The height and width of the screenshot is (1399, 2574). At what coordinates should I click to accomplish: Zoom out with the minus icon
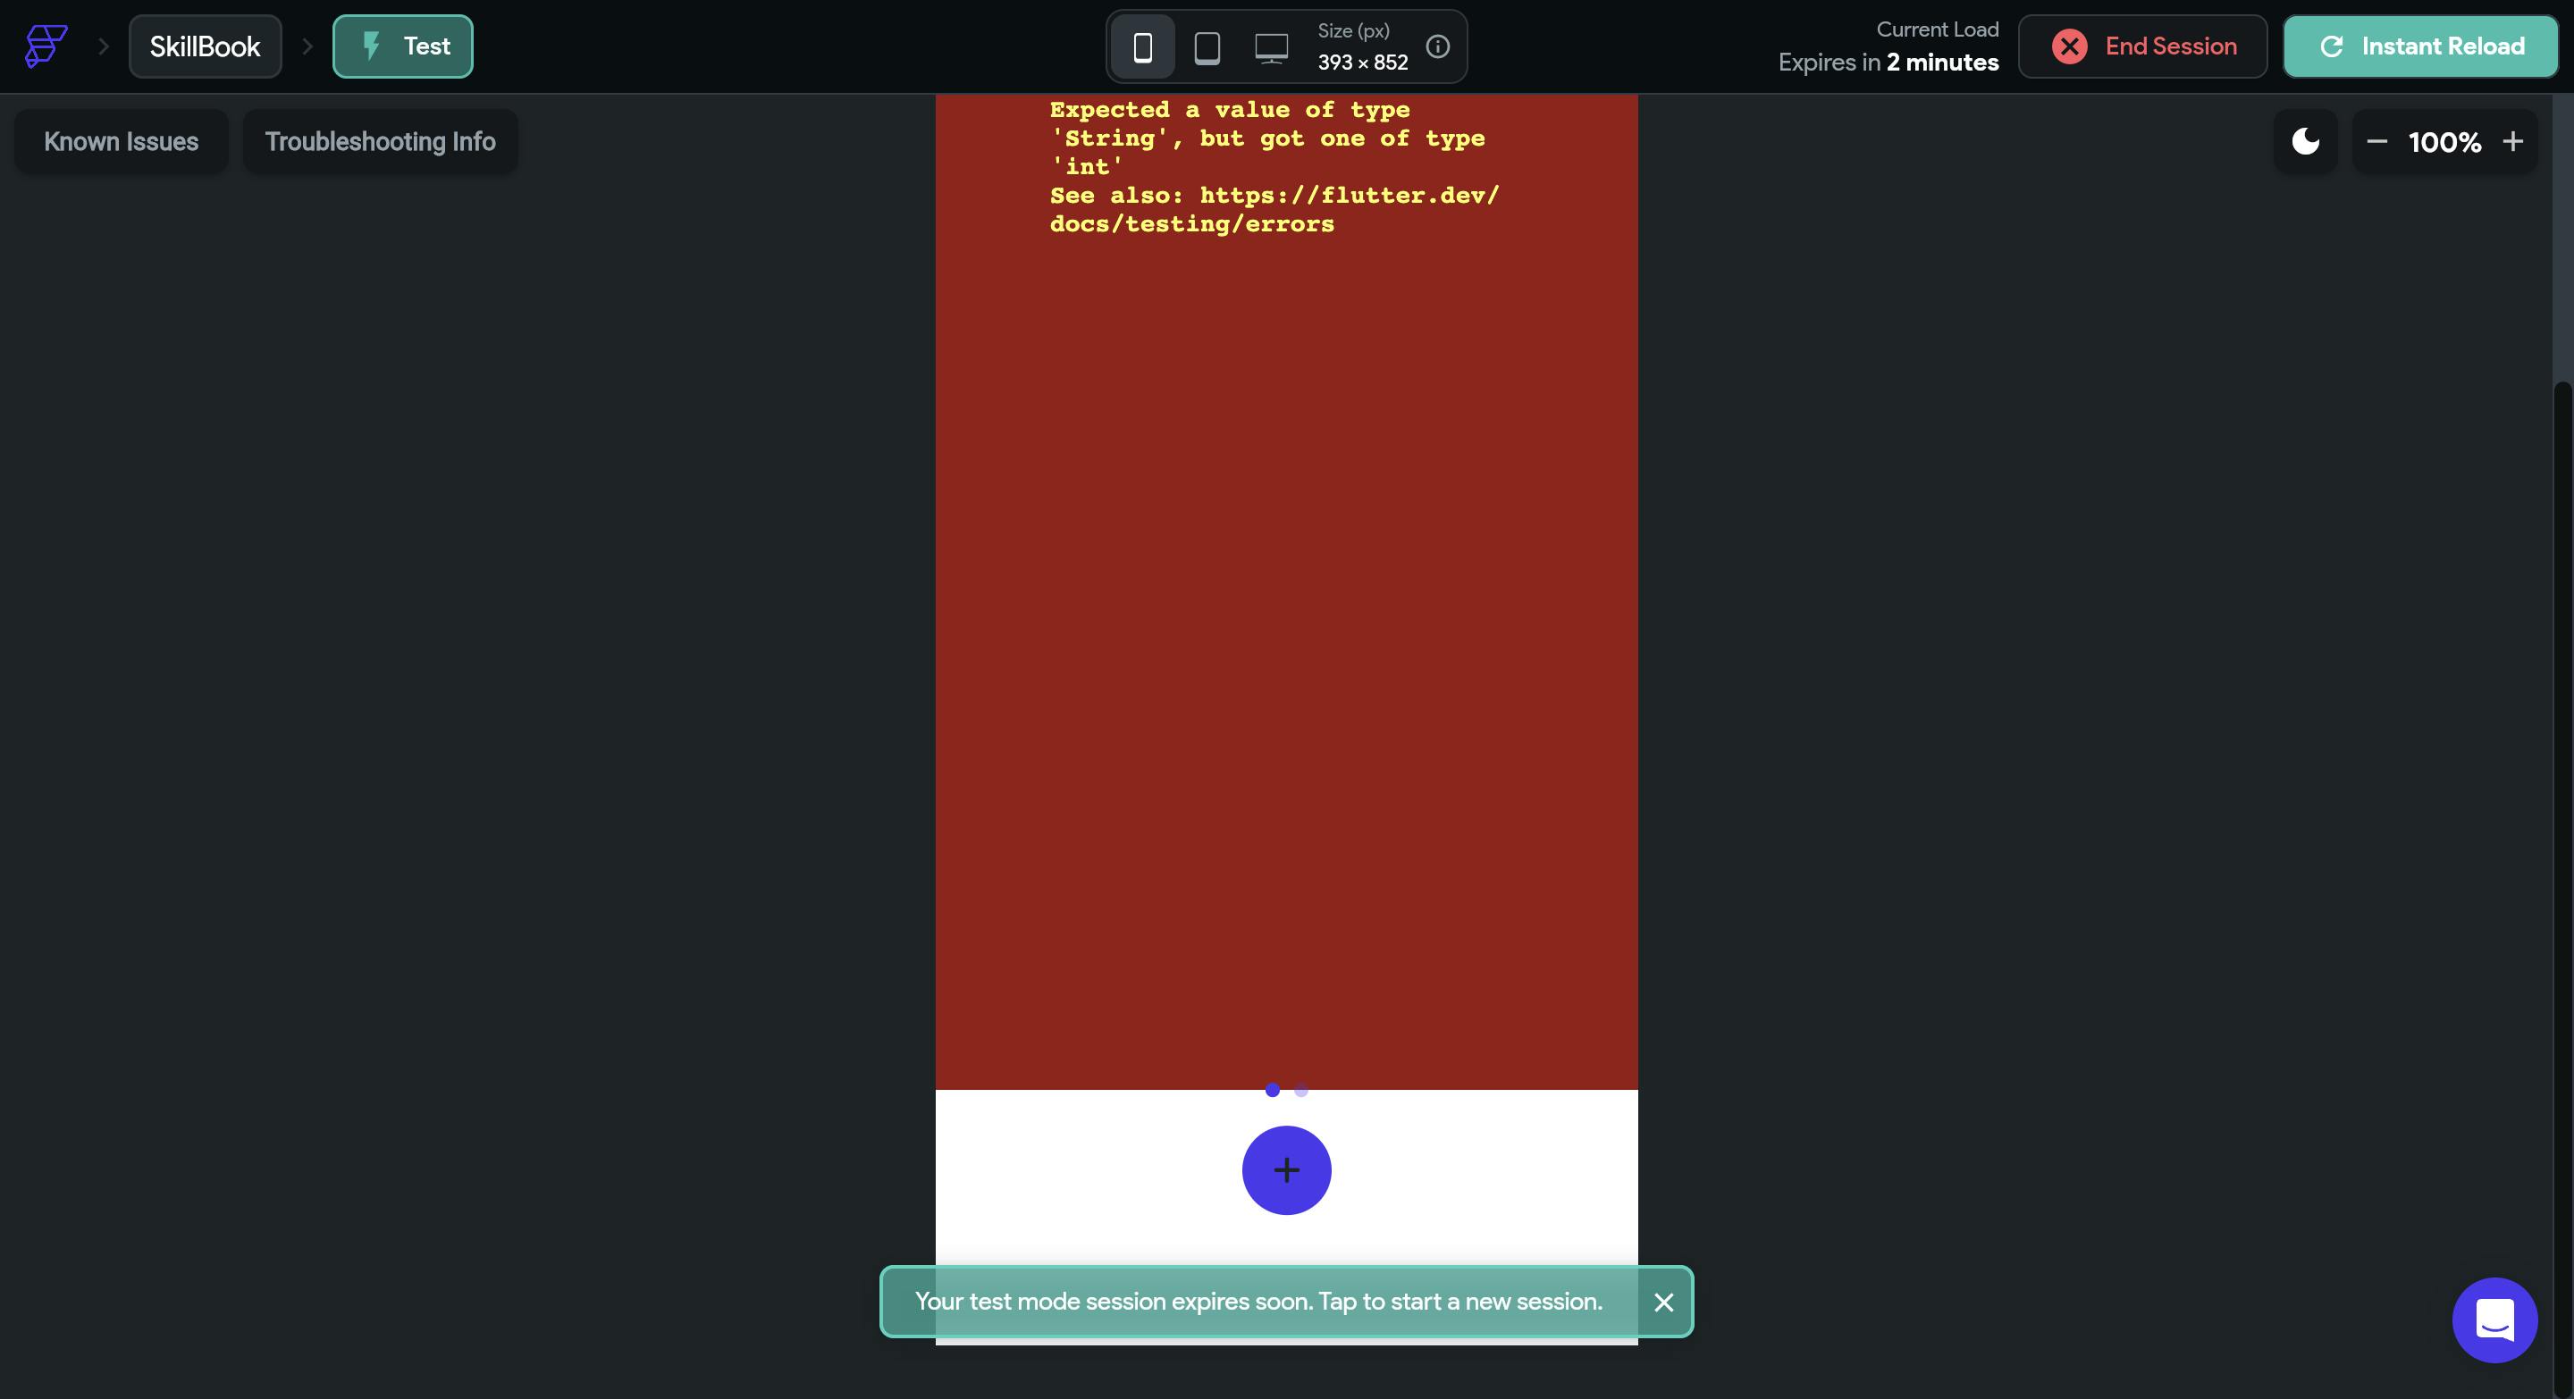tap(2377, 142)
